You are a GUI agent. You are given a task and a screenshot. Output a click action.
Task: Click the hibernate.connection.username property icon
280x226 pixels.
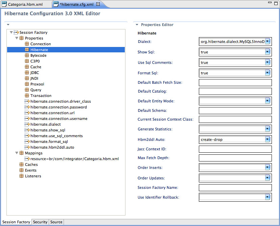27,119
